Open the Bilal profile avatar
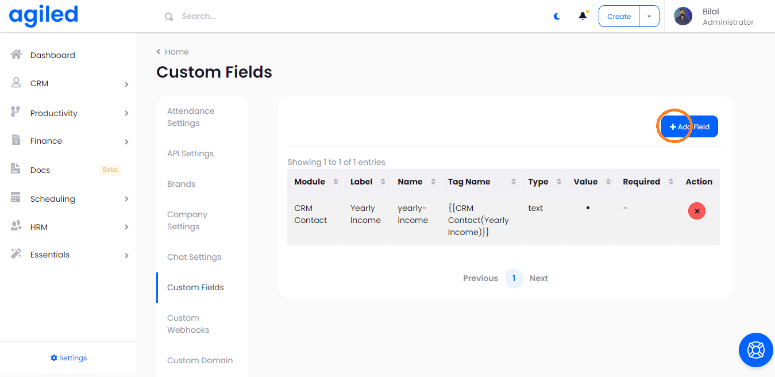 pos(683,16)
